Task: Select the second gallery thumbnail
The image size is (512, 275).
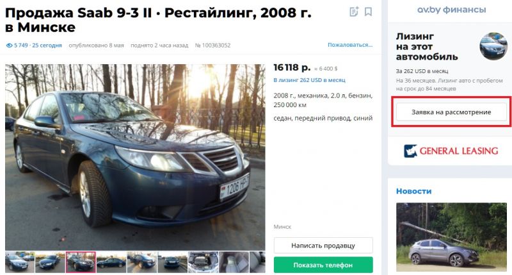Action: [x=50, y=262]
